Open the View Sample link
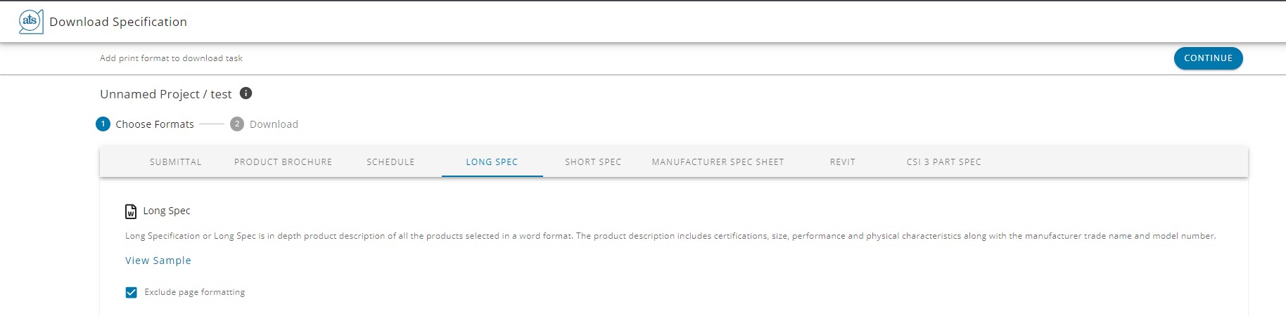1286x316 pixels. 158,261
